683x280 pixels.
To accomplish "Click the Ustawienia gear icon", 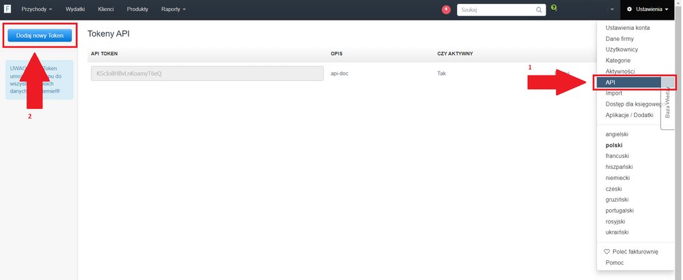I will [629, 10].
